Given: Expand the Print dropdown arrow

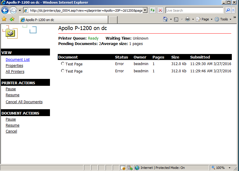Looking at the screenshot, I should coord(193,19).
